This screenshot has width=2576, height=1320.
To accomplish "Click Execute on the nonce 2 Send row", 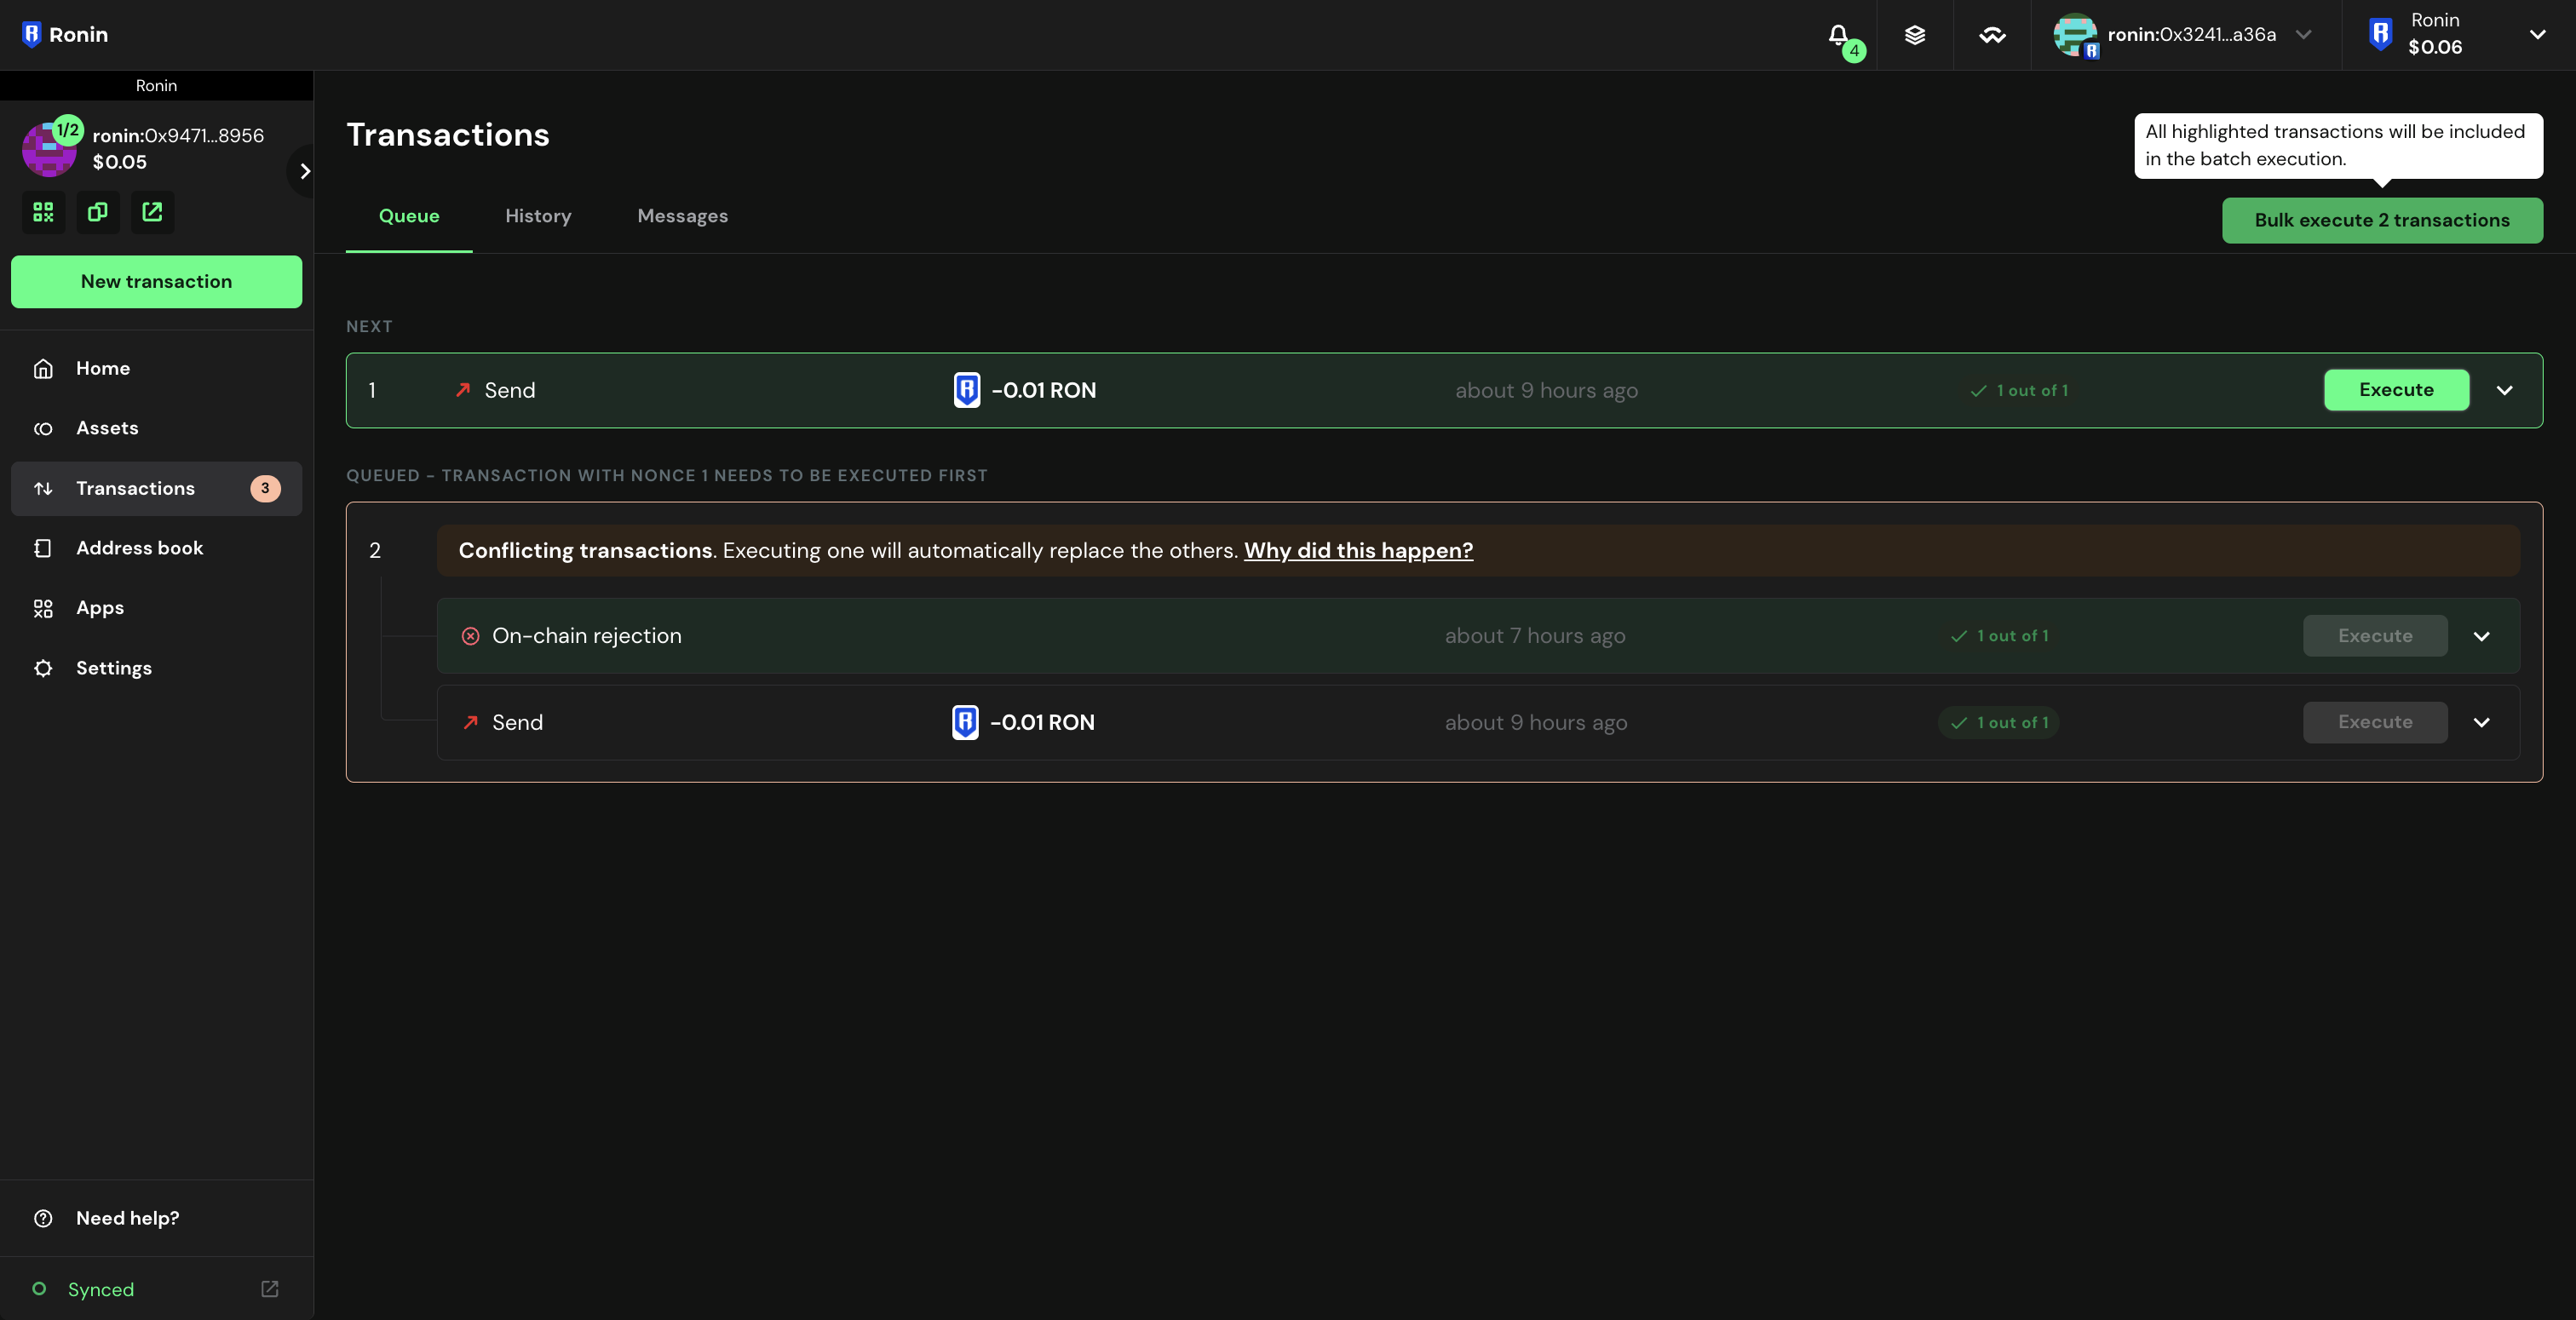I will pos(2375,722).
